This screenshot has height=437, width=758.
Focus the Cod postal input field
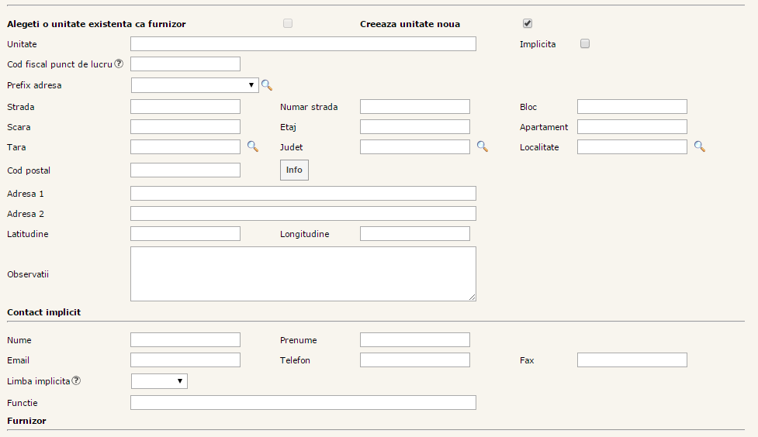pos(185,170)
